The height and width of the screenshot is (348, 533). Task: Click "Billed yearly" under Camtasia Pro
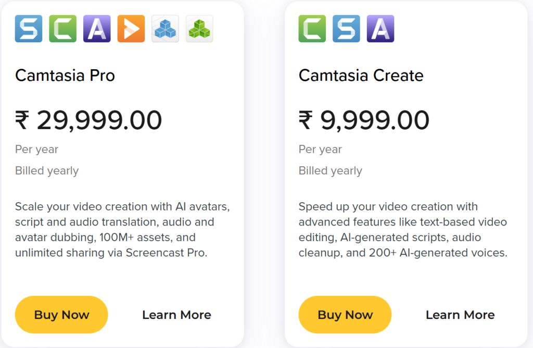[x=47, y=171]
